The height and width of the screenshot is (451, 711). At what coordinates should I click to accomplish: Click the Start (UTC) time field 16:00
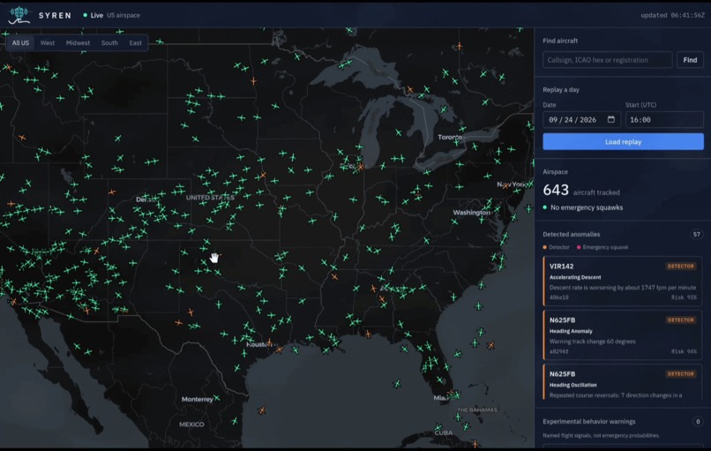tap(664, 120)
